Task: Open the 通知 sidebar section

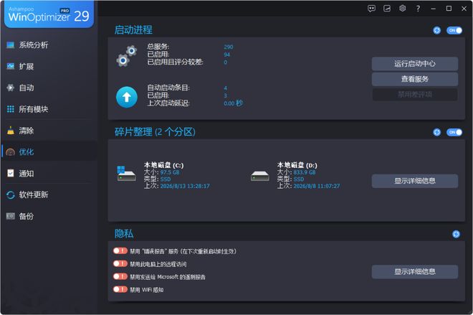Action: tap(48, 174)
